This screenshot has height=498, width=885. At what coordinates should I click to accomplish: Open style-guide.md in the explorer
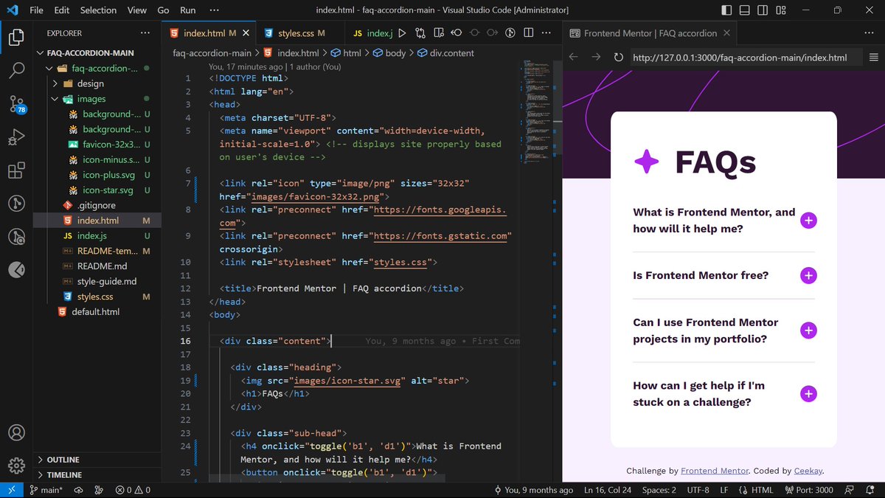click(106, 282)
